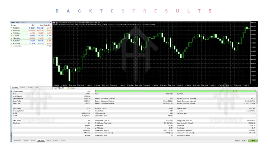Select the XAUUSDm row in Market Watch
The height and width of the screenshot is (150, 268).
(x=31, y=28)
